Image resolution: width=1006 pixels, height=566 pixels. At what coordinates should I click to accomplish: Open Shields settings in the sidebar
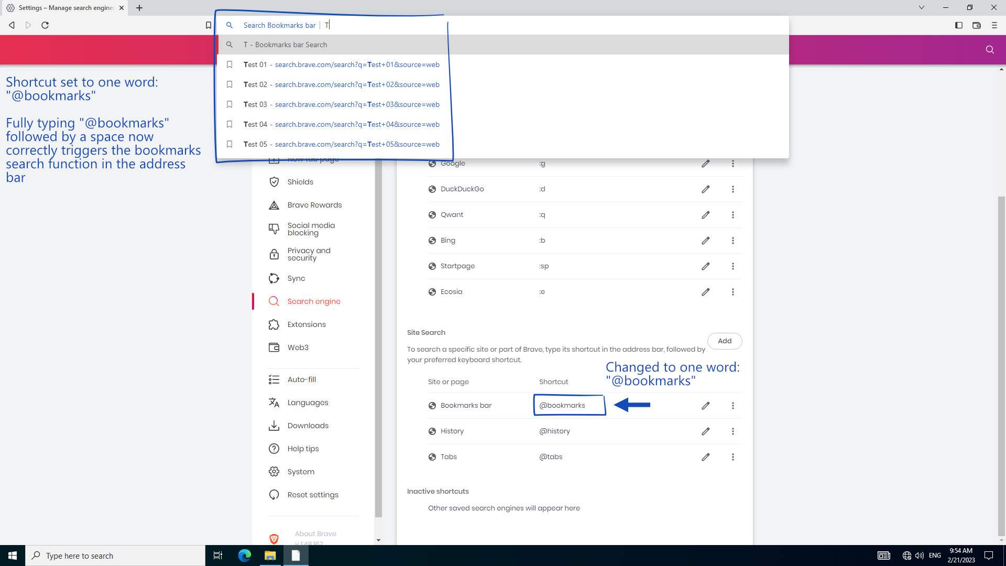[300, 182]
